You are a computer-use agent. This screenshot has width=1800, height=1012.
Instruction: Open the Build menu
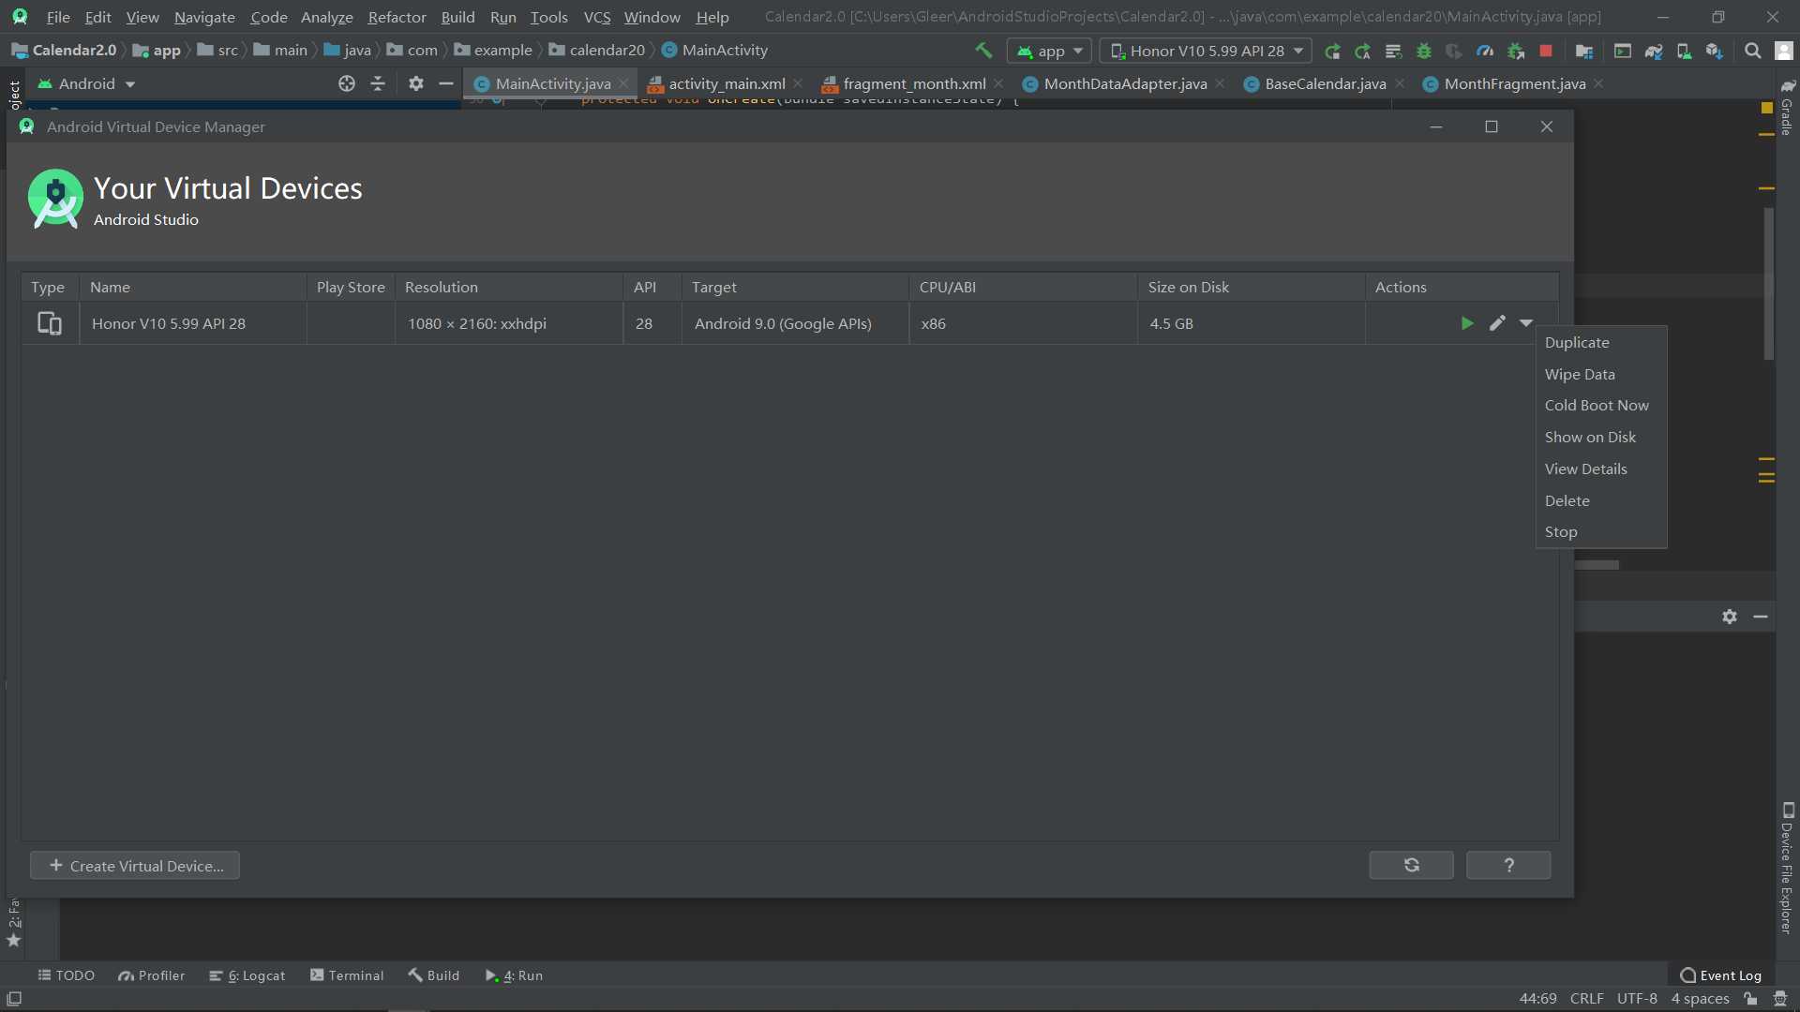point(457,17)
